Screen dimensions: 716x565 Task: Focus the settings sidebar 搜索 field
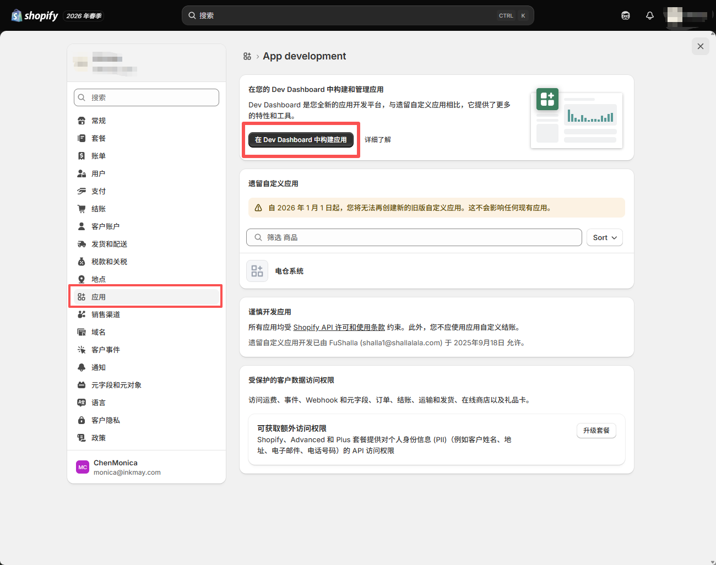[x=147, y=97]
